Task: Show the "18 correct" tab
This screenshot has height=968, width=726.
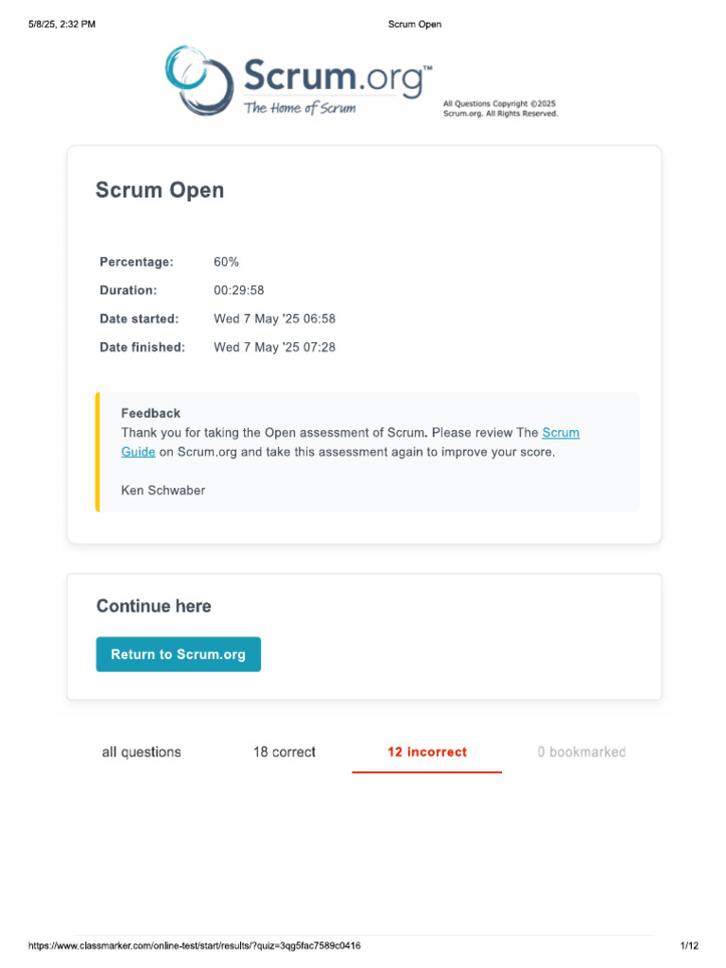Action: (x=285, y=752)
